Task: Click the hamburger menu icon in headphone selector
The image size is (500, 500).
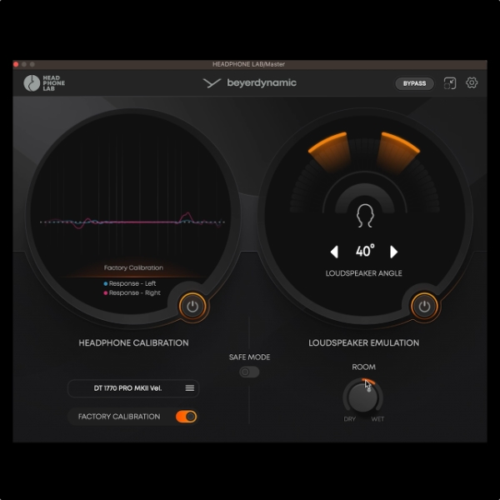Action: [190, 387]
